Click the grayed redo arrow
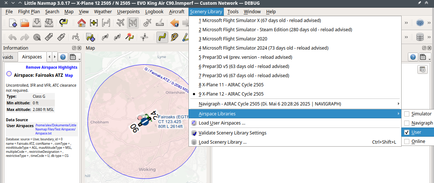The height and width of the screenshot is (183, 434). (25, 37)
